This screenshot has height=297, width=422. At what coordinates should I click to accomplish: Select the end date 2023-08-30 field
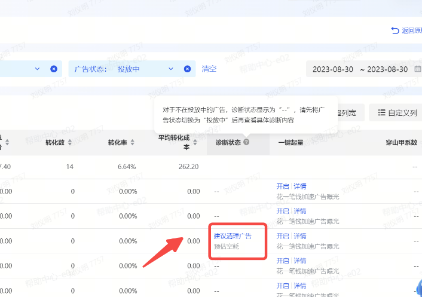coord(387,69)
